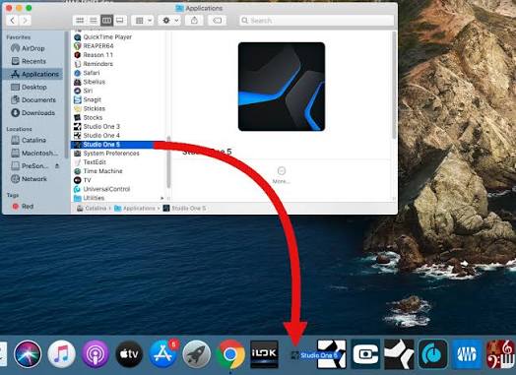The height and width of the screenshot is (375, 516).
Task: Open Siri from the Dock
Action: tap(28, 354)
